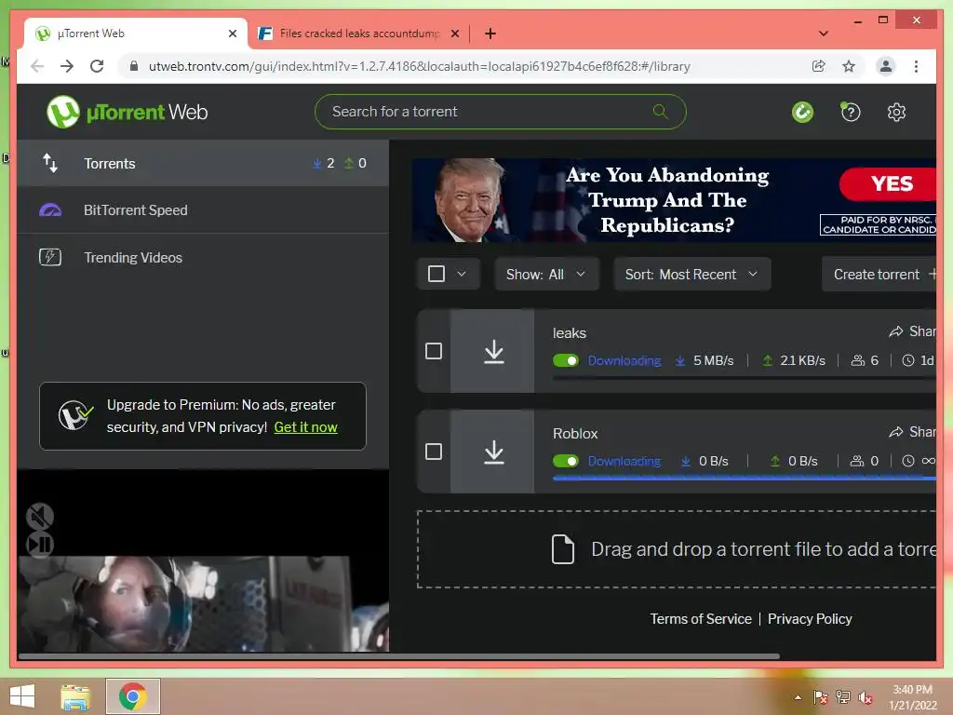
Task: Click the browser forward arrow
Action: [67, 66]
